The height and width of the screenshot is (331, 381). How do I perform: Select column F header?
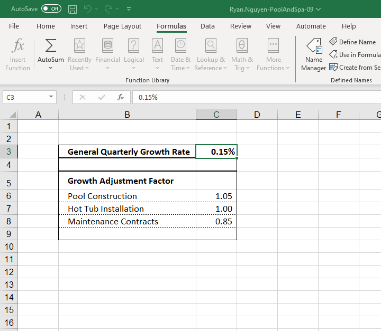click(x=339, y=115)
